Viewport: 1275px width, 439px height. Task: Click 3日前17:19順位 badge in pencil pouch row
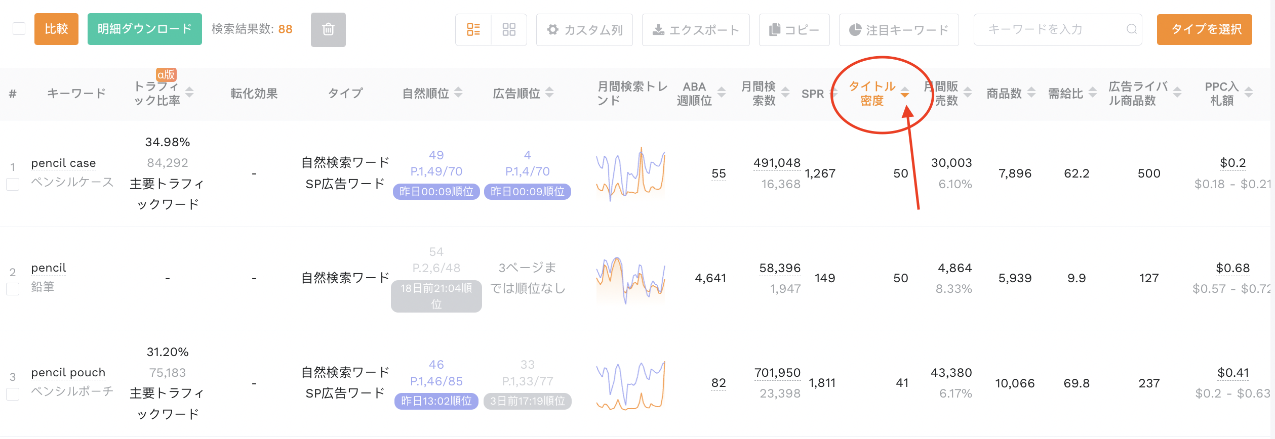click(528, 401)
